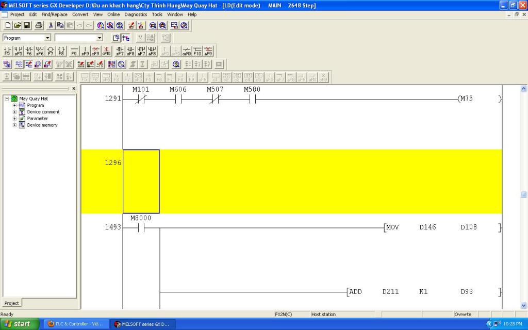Delete drawn line tool (aF9)
This screenshot has height=330, width=528.
click(208, 51)
